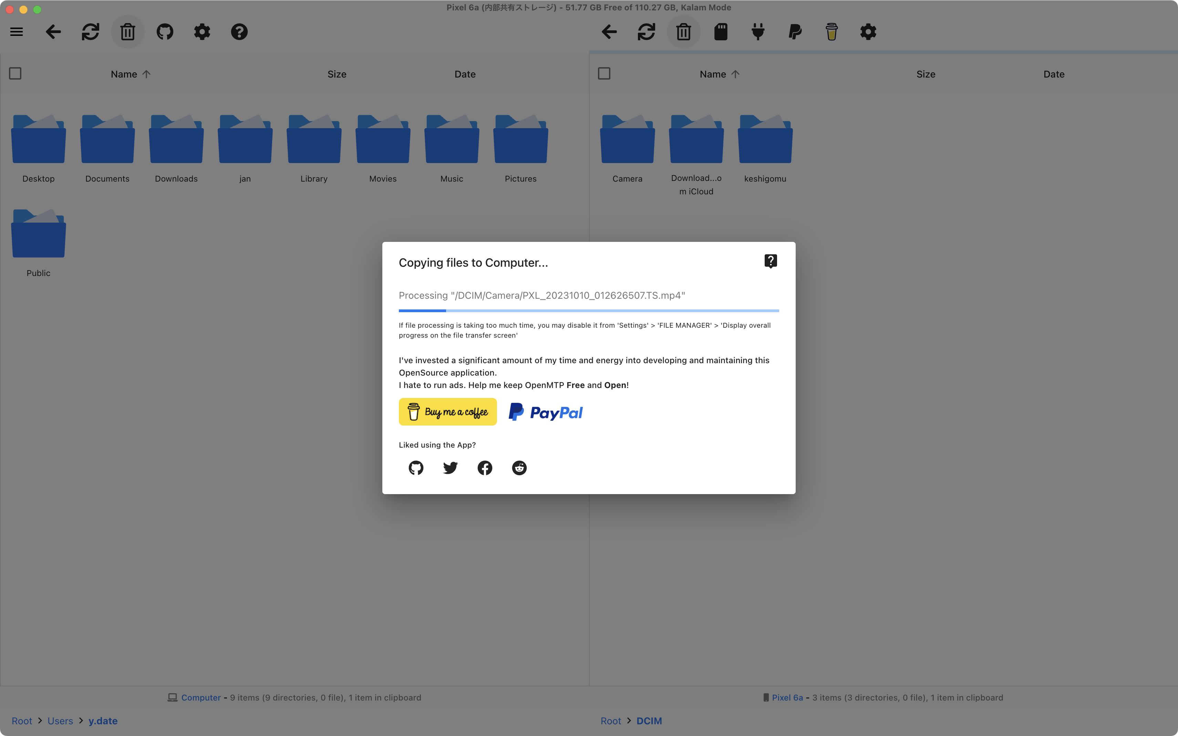Sort Computer pane by Size column
This screenshot has width=1178, height=736.
coord(337,74)
